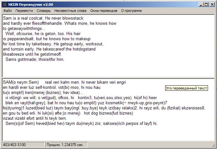
Task: Minimize the SKIIN Переводчик window
Action: click(201, 5)
